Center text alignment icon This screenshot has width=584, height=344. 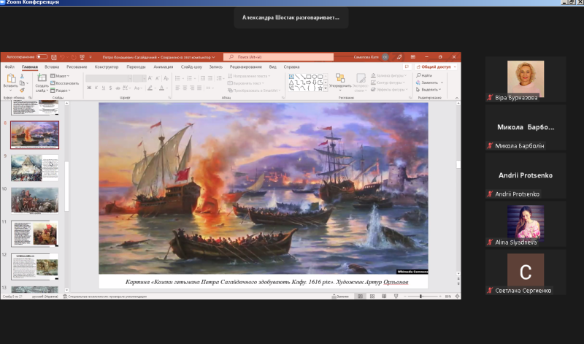tap(185, 88)
